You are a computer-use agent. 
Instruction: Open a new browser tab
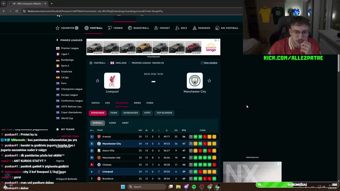(x=52, y=4)
